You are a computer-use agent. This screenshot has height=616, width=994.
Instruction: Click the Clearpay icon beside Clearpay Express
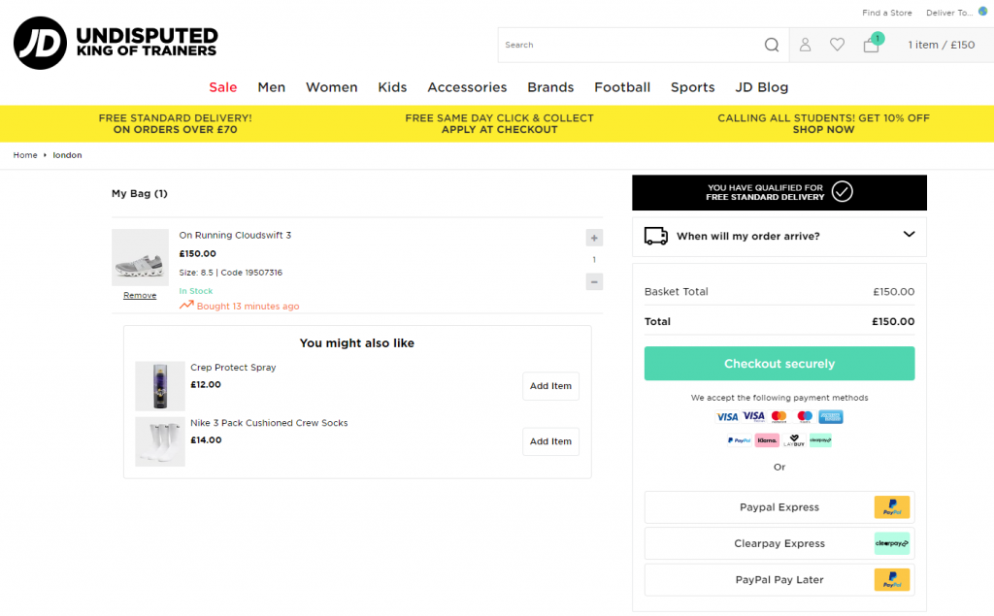coord(892,543)
